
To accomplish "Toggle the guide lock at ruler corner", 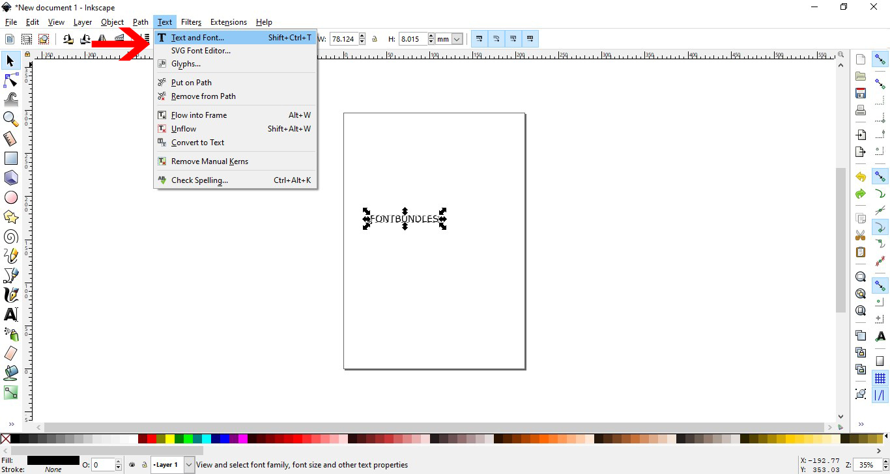I will (27, 55).
